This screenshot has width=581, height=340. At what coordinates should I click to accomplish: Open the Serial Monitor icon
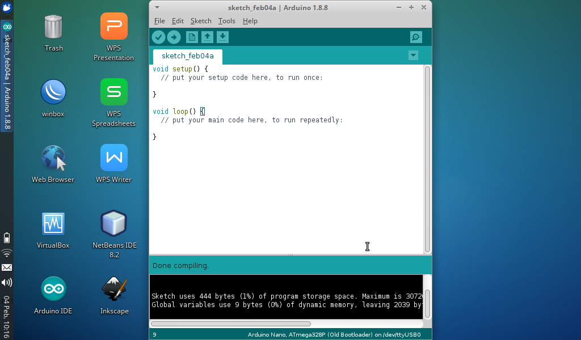pyautogui.click(x=415, y=36)
